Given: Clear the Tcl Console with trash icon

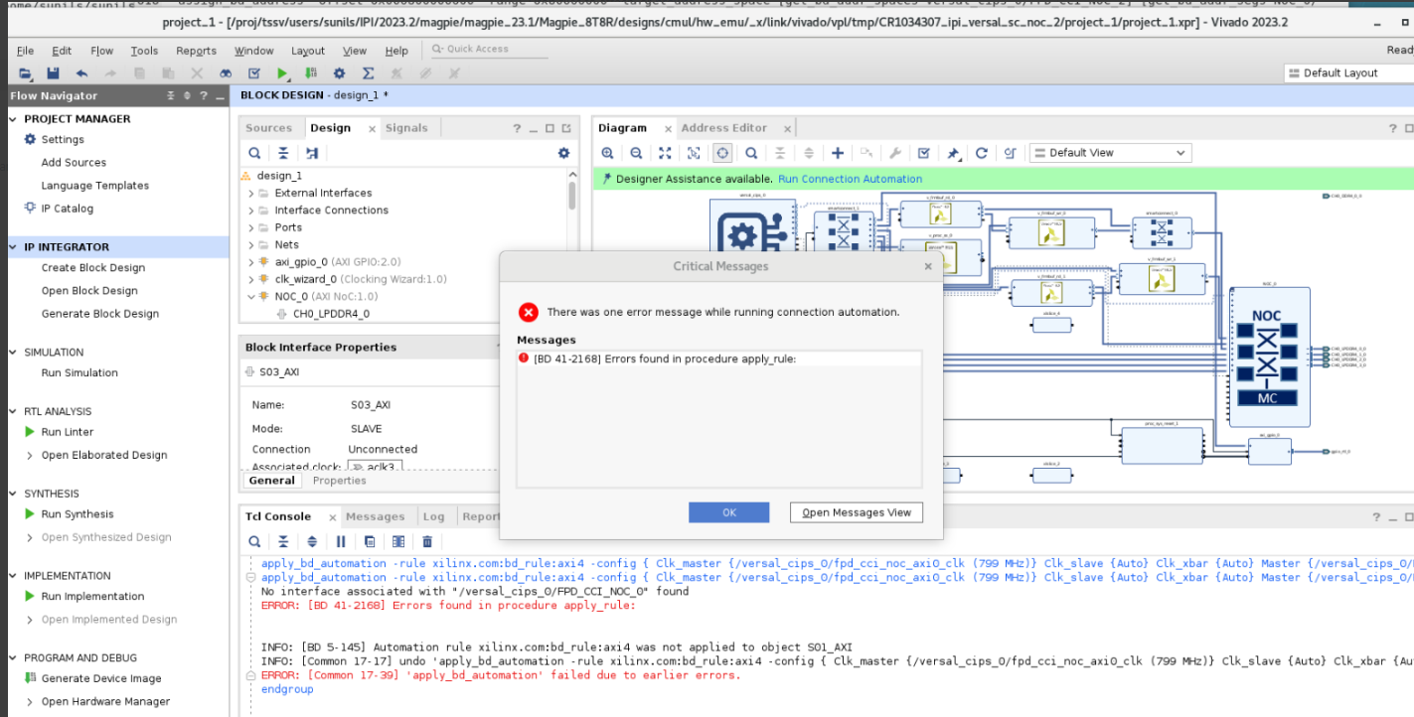Looking at the screenshot, I should point(428,540).
